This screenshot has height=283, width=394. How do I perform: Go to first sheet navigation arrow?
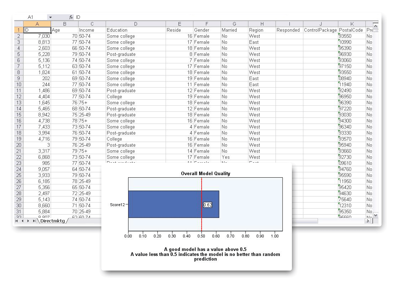(16, 221)
